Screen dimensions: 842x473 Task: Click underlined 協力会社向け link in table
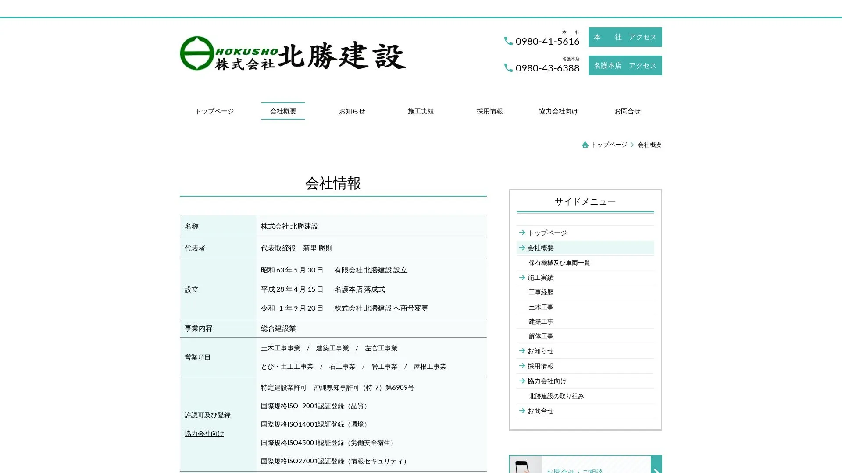click(x=204, y=433)
